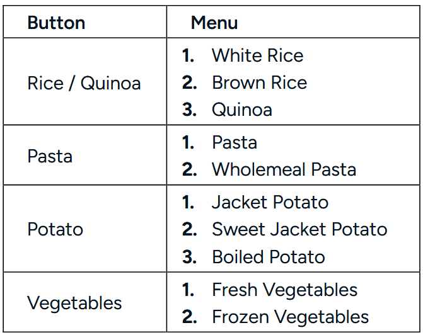Select menu option 1 Pasta entry
The image size is (423, 335).
coord(235,142)
